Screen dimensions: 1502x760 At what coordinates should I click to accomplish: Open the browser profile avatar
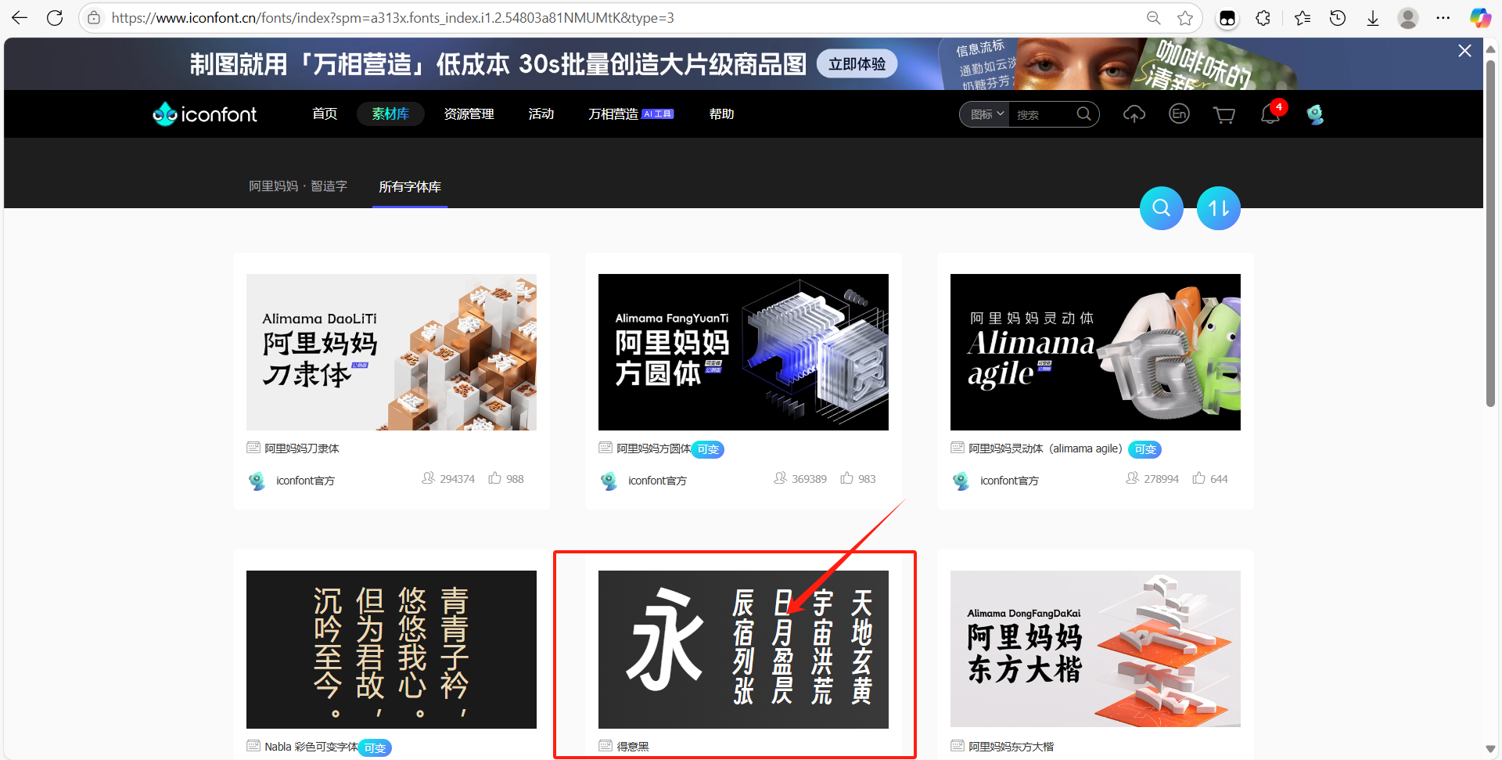click(1408, 17)
